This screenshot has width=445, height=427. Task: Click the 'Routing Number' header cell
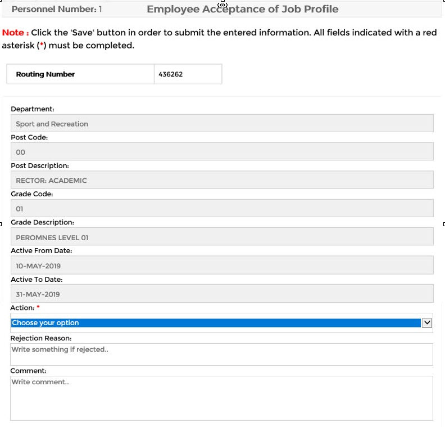(x=80, y=74)
